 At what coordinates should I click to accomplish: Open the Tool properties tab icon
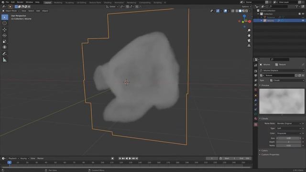point(256,65)
